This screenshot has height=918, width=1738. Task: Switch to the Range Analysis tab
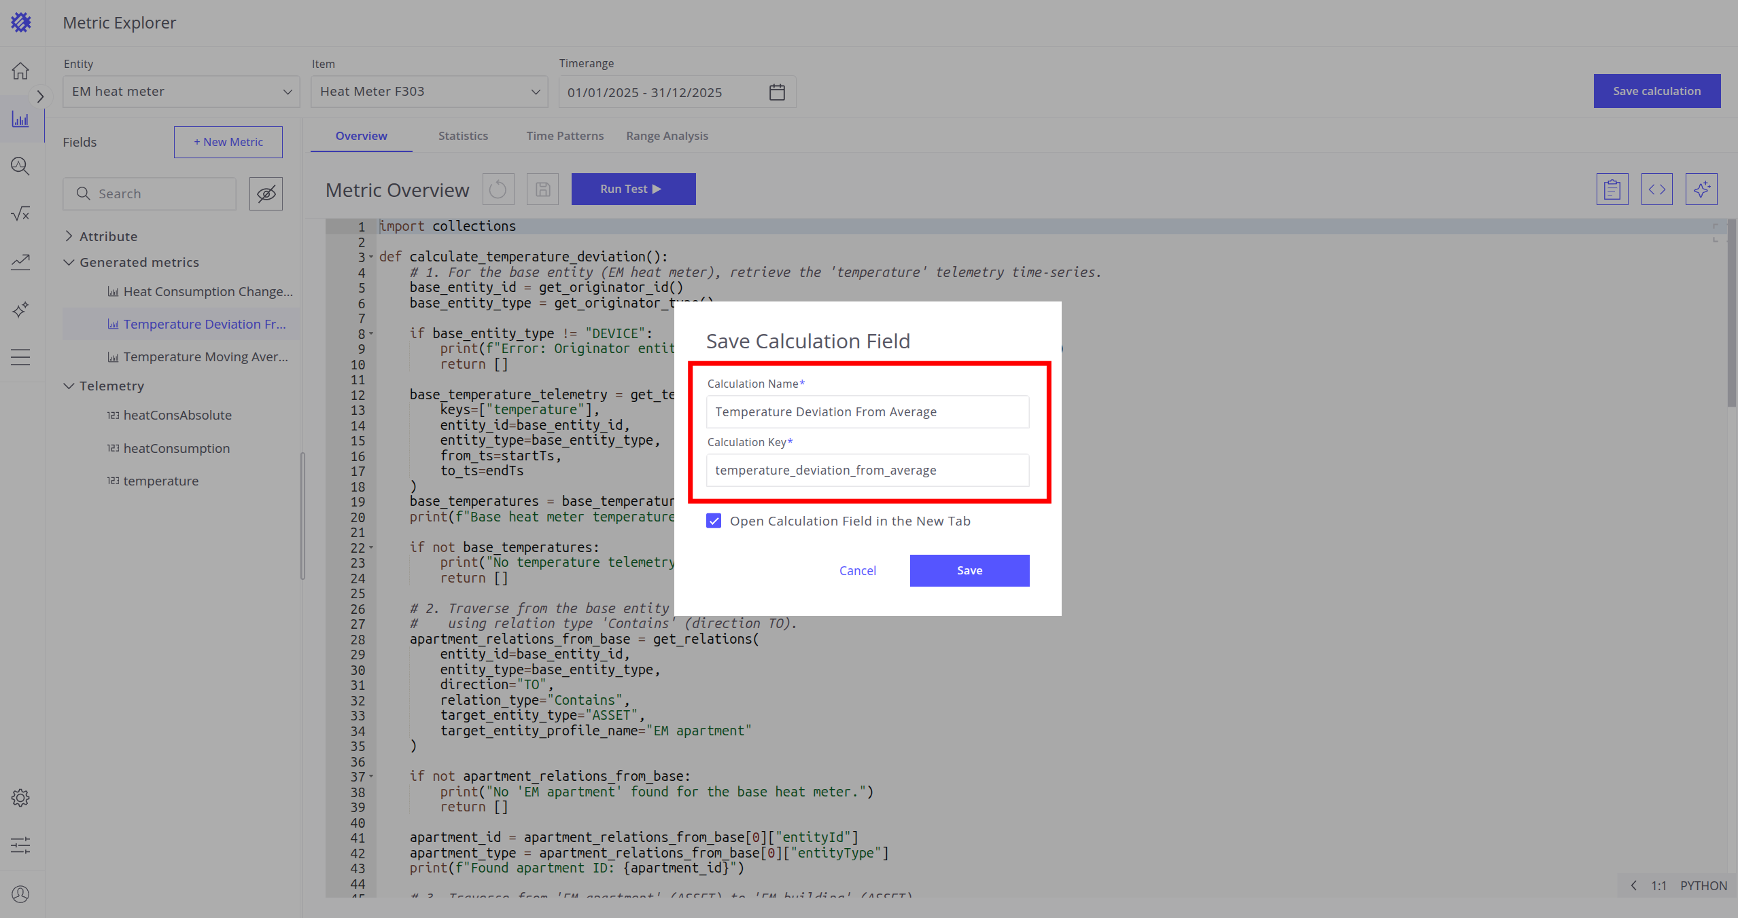click(x=667, y=136)
